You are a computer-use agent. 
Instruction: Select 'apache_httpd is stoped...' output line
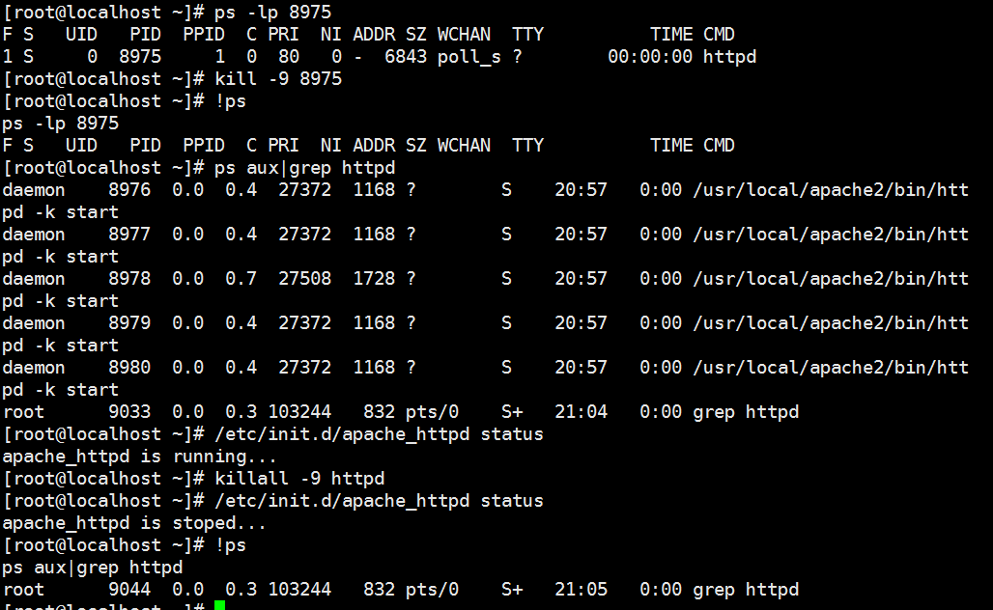pyautogui.click(x=134, y=523)
